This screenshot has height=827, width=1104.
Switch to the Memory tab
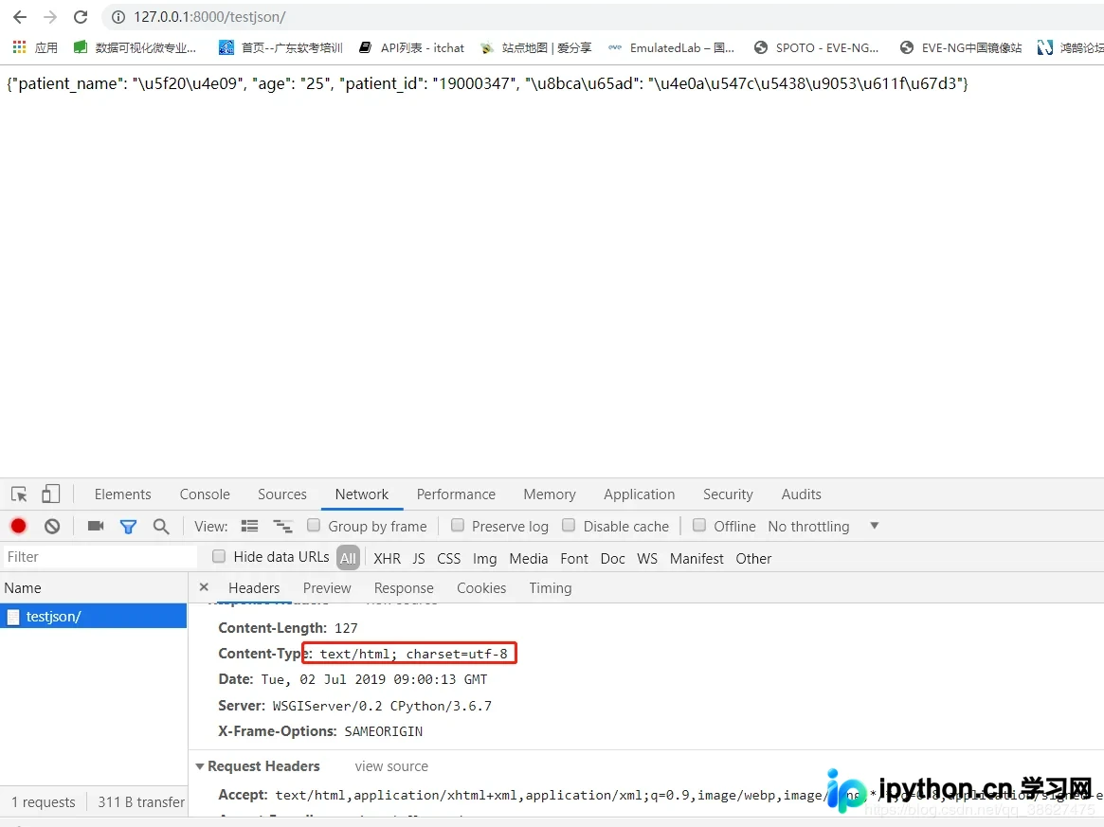tap(550, 494)
